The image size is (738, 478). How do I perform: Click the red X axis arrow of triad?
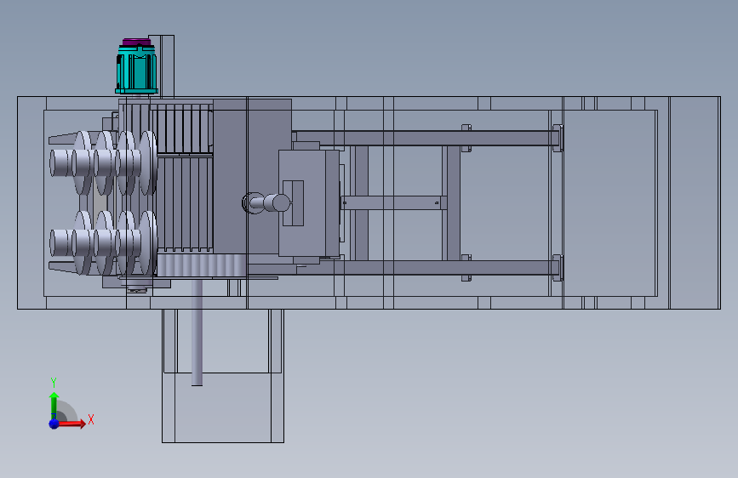click(72, 424)
